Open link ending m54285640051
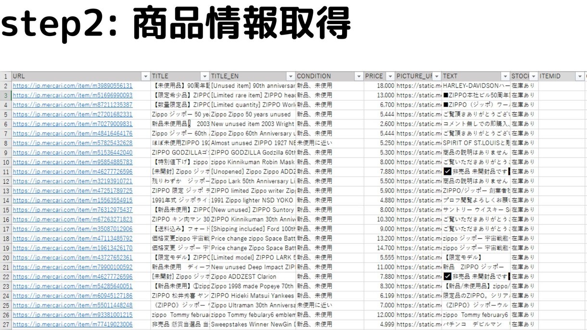Image resolution: width=587 pixels, height=330 pixels. pos(73,286)
